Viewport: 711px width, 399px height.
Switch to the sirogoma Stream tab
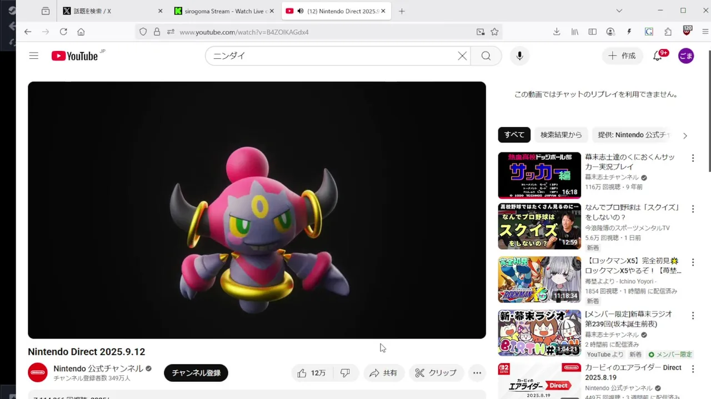(225, 11)
